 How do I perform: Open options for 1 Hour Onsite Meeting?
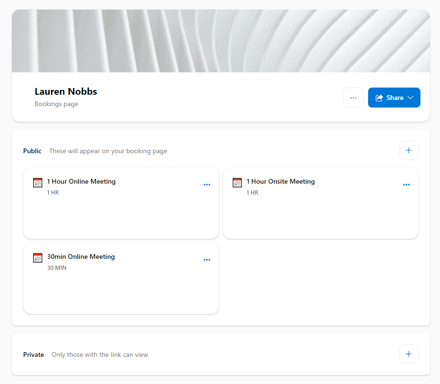[x=406, y=185]
